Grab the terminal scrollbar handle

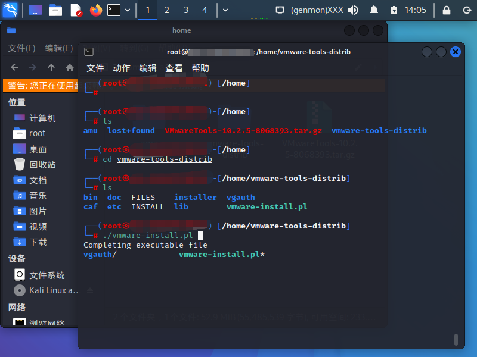(x=456, y=339)
